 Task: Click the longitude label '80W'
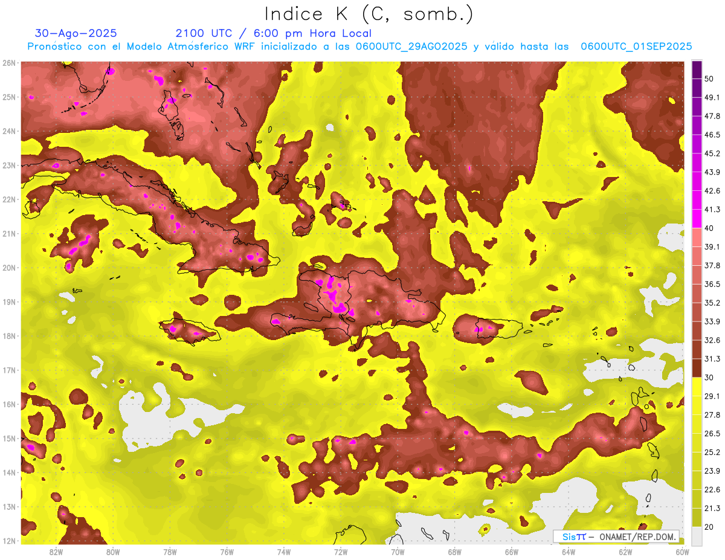[x=113, y=552]
